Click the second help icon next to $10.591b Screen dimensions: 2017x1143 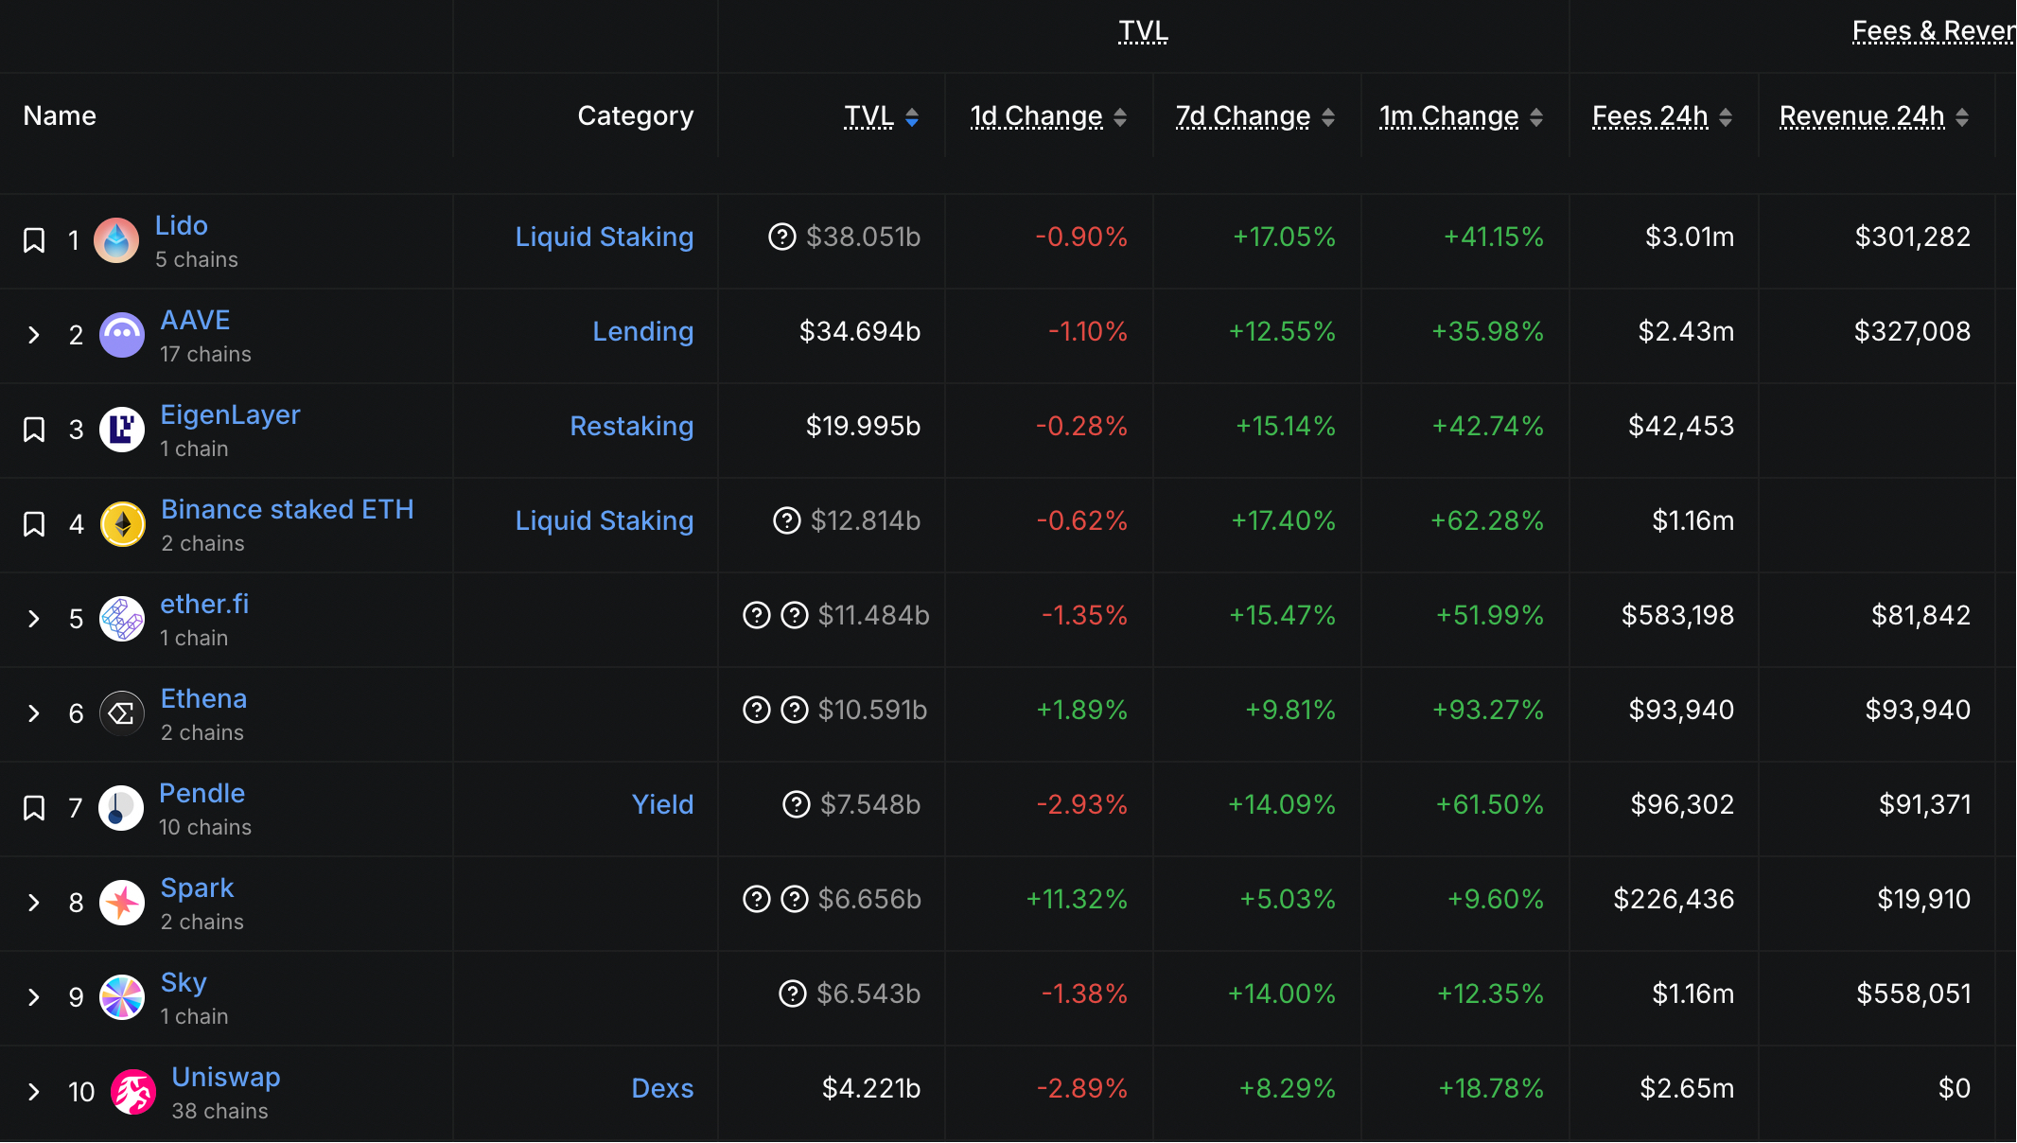click(x=795, y=710)
